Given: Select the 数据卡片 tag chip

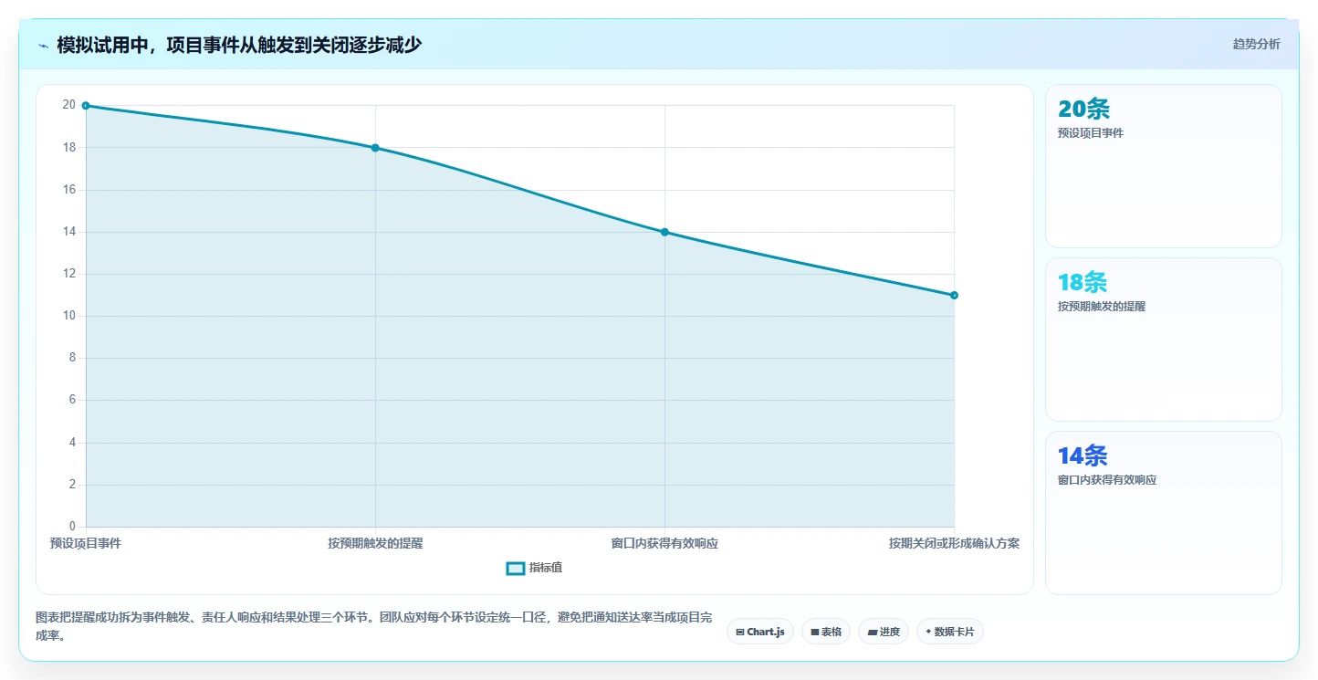Looking at the screenshot, I should [x=950, y=632].
